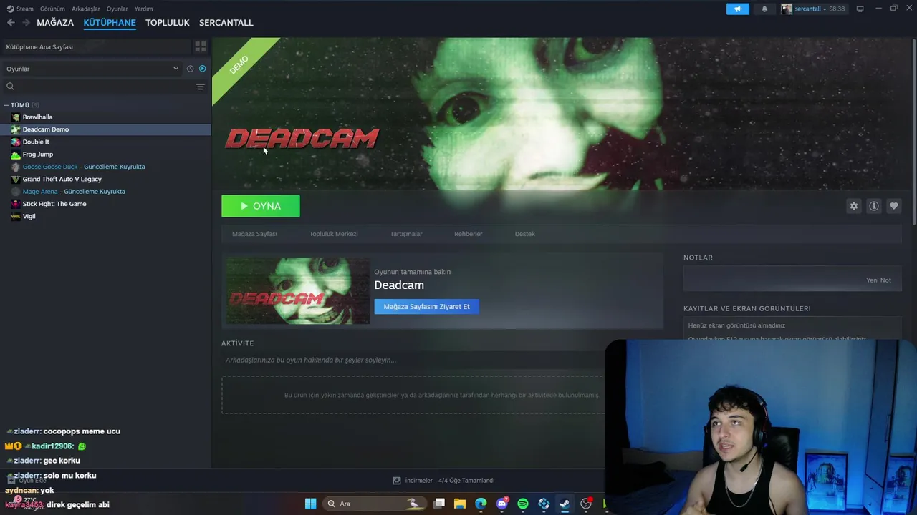Click Kütüphane Ana Sayfası button
Viewport: 917px width, 515px height.
(95, 46)
